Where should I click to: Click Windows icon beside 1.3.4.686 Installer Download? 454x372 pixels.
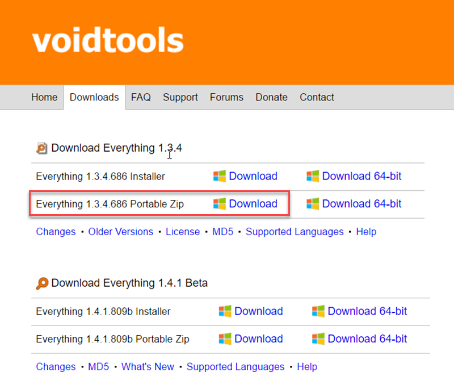coord(220,176)
